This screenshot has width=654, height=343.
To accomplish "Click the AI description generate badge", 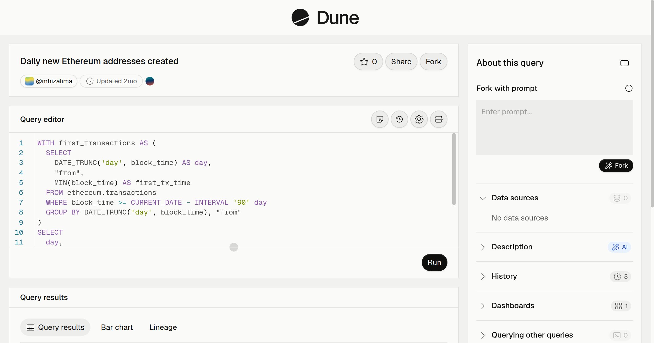I will pyautogui.click(x=619, y=247).
